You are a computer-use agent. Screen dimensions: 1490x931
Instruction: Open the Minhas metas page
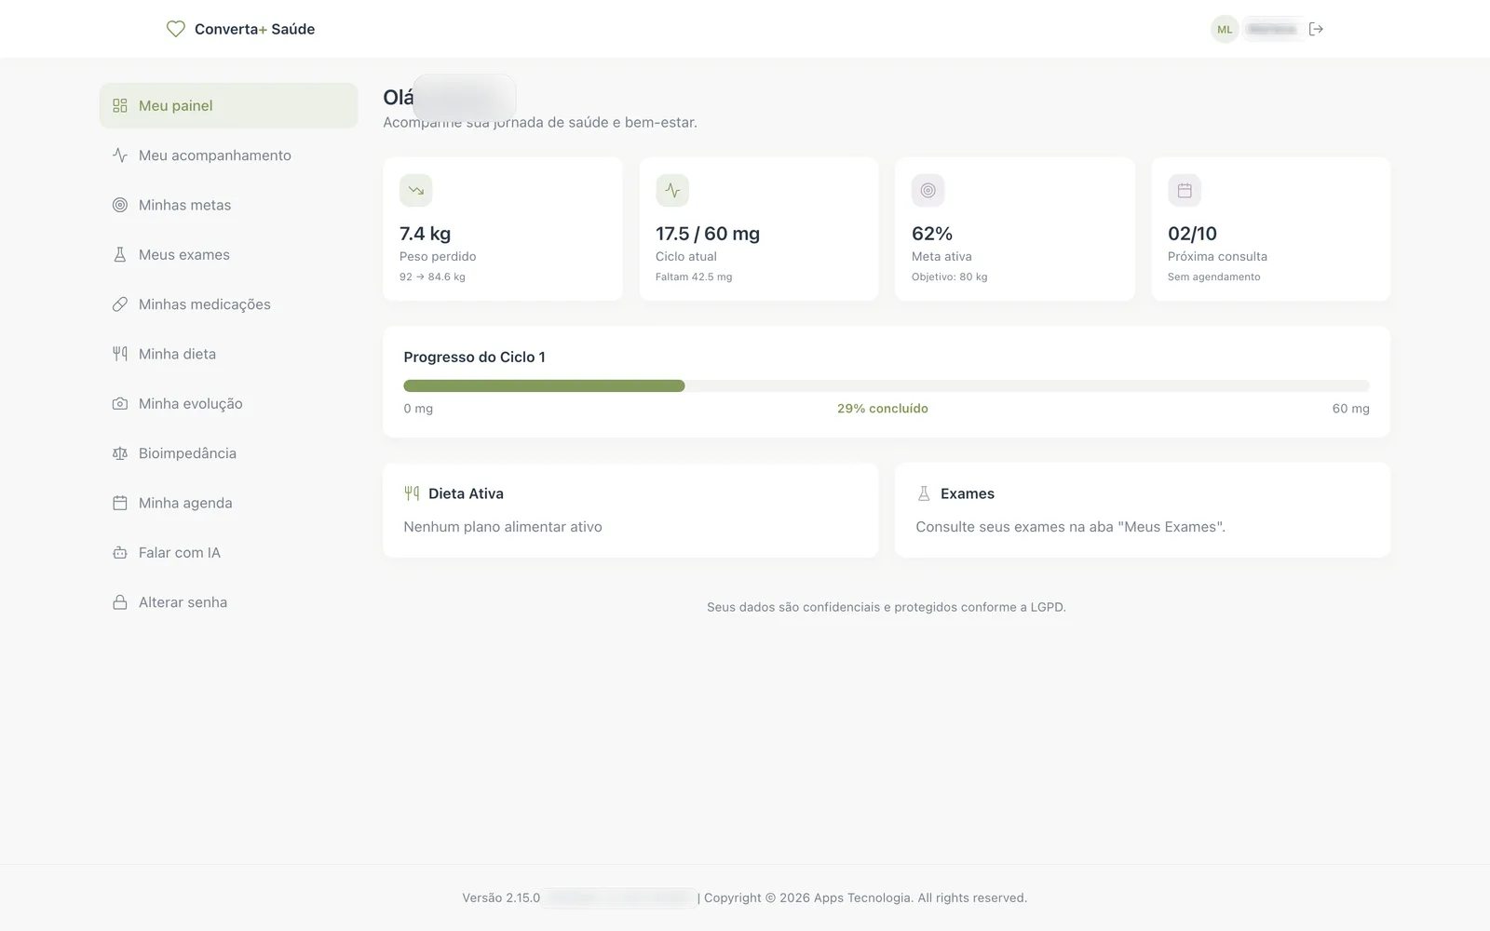click(x=229, y=205)
